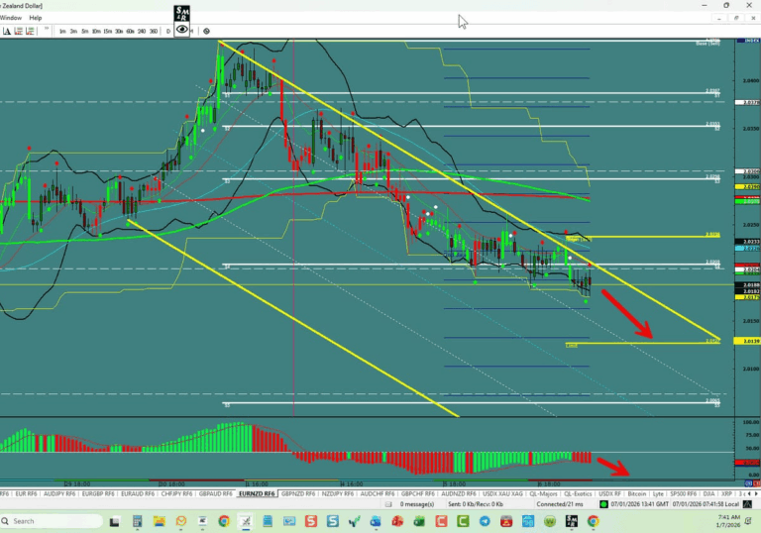
Task: Switch to the EURGBP RF6 tab
Action: point(98,493)
